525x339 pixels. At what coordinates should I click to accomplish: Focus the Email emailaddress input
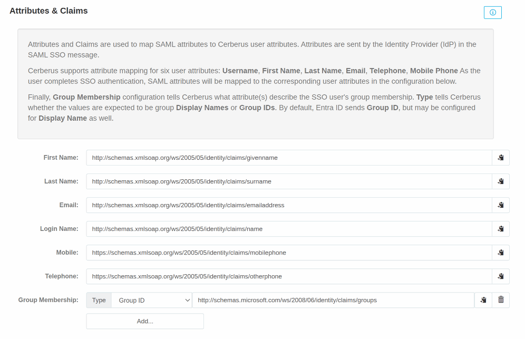click(289, 205)
